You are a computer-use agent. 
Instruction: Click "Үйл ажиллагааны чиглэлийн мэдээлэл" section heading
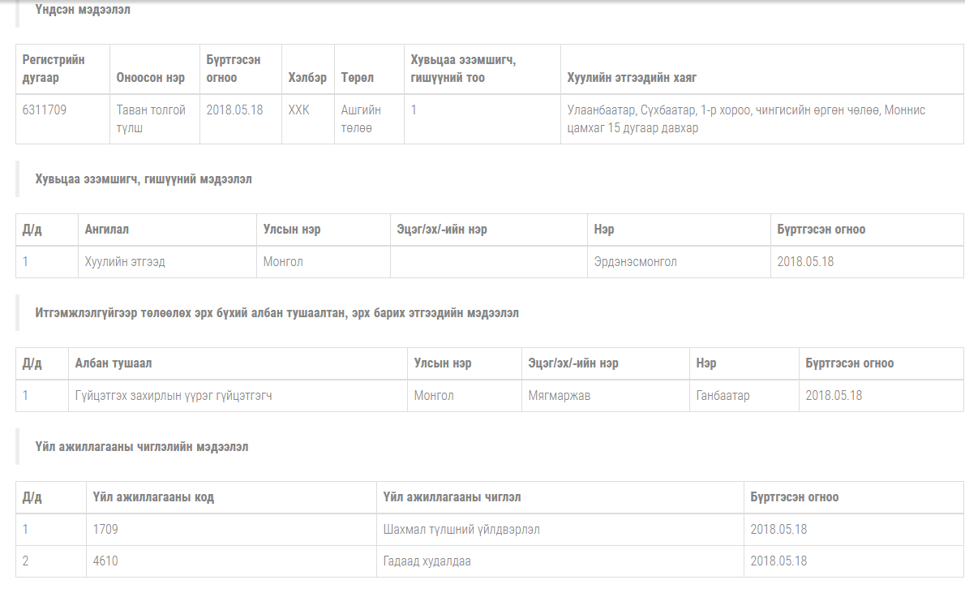142,447
